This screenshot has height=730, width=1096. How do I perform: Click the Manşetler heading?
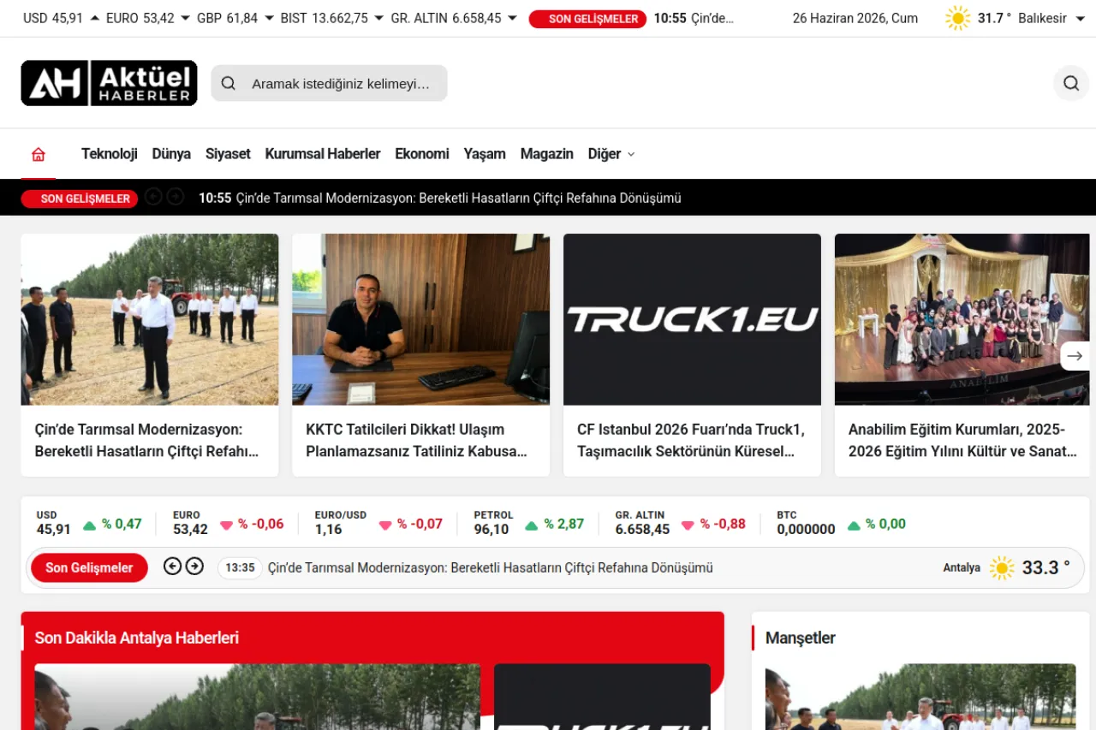click(x=801, y=638)
